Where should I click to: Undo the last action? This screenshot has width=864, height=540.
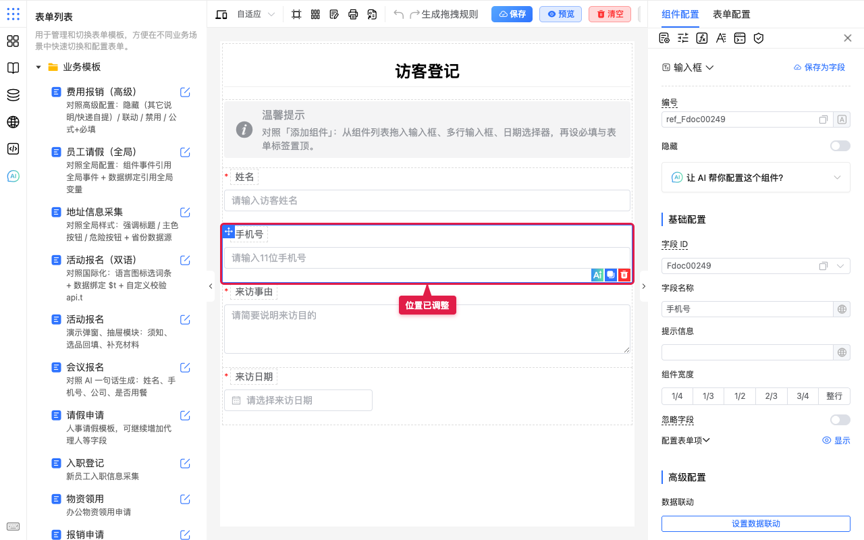(398, 14)
